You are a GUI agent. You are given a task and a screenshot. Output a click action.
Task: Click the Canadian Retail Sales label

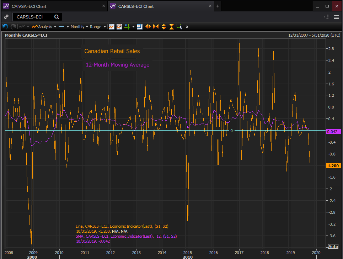click(x=112, y=51)
